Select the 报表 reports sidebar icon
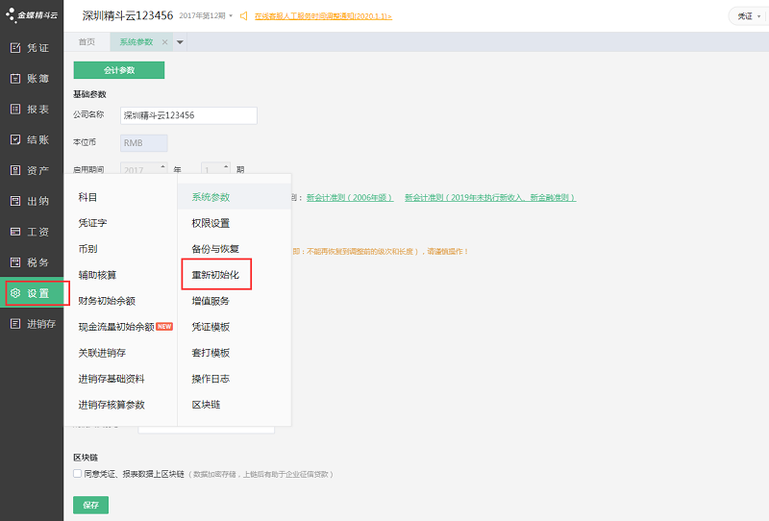 (15, 110)
